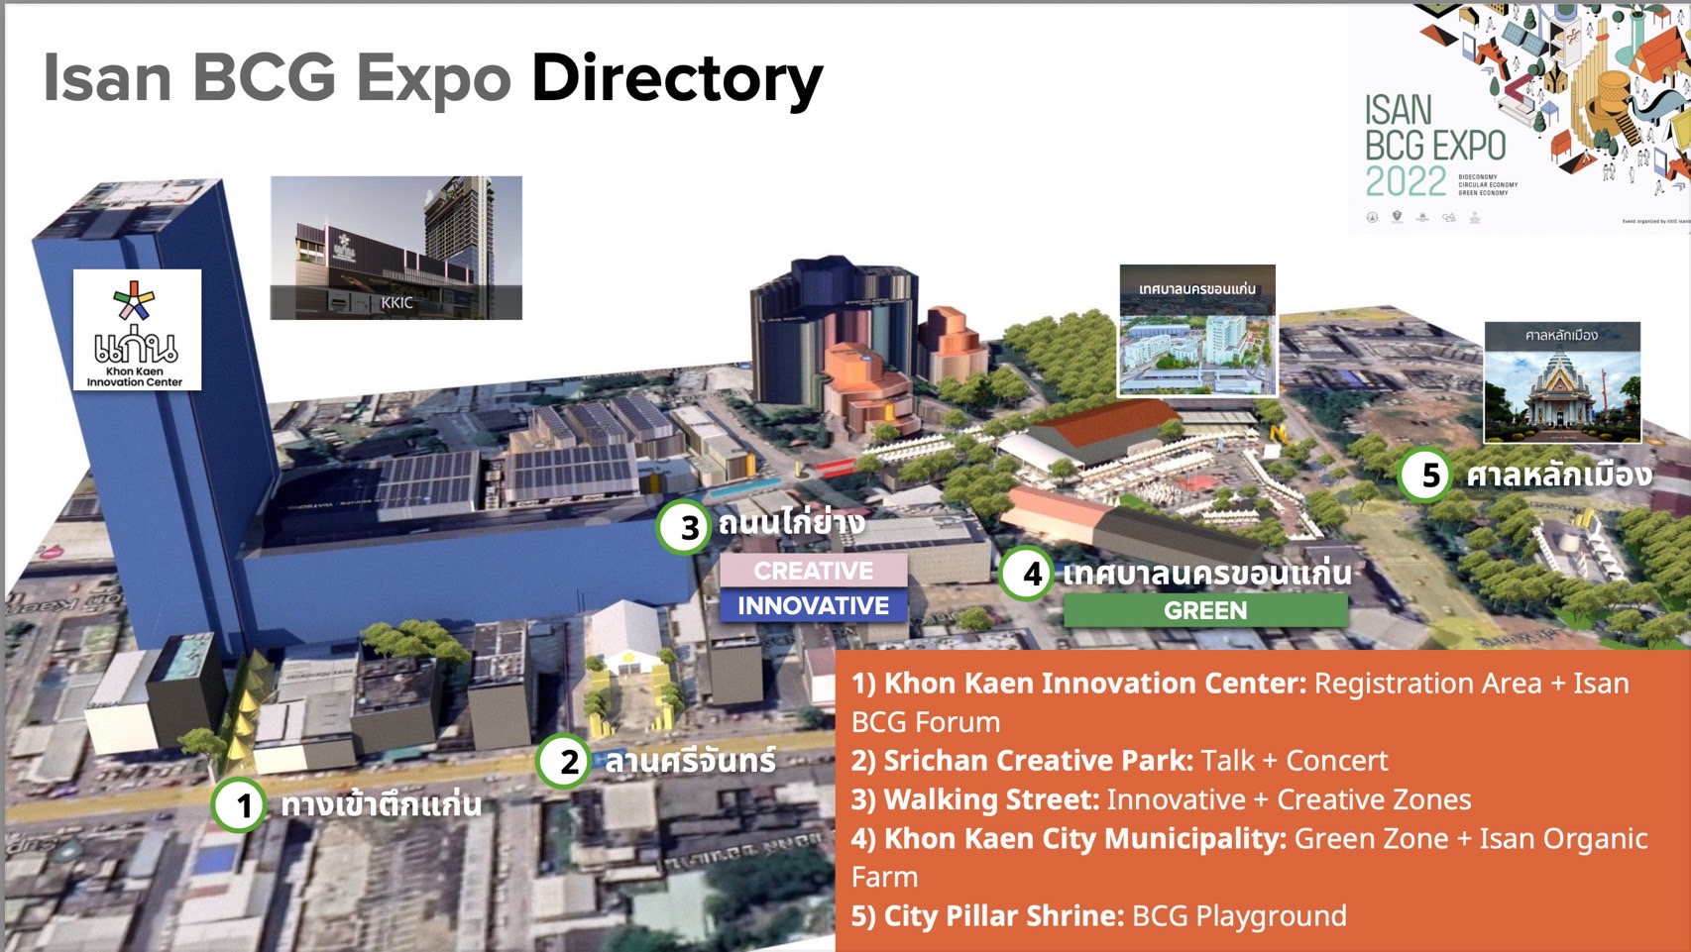Screen dimensions: 1691x952
Task: Click the Khon Kaen Innovation Center logo
Action: pyautogui.click(x=137, y=330)
